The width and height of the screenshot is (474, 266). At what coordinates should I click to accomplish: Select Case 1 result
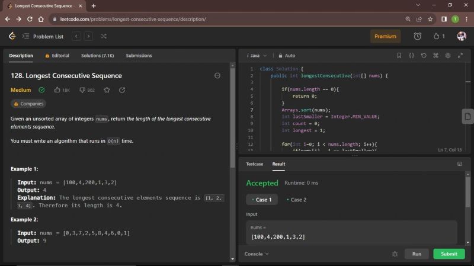point(262,200)
